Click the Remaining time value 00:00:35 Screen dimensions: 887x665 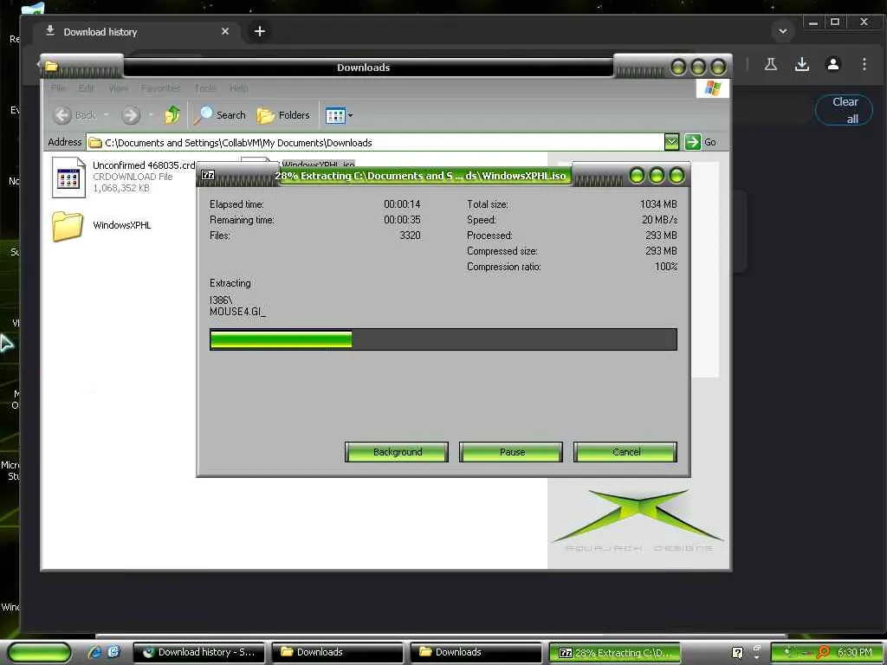tap(402, 219)
